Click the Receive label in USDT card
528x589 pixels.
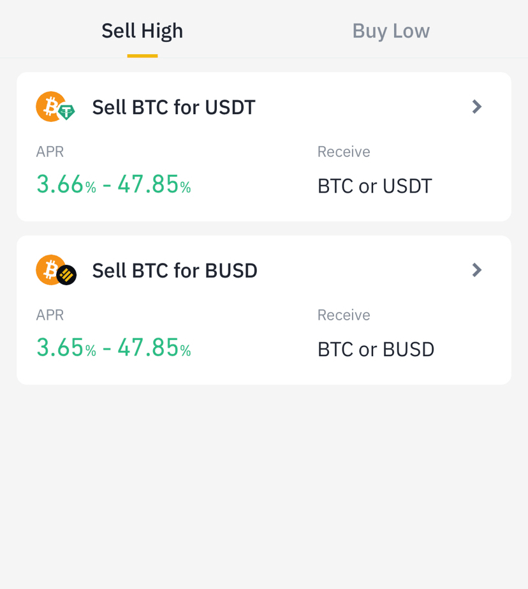[344, 152]
